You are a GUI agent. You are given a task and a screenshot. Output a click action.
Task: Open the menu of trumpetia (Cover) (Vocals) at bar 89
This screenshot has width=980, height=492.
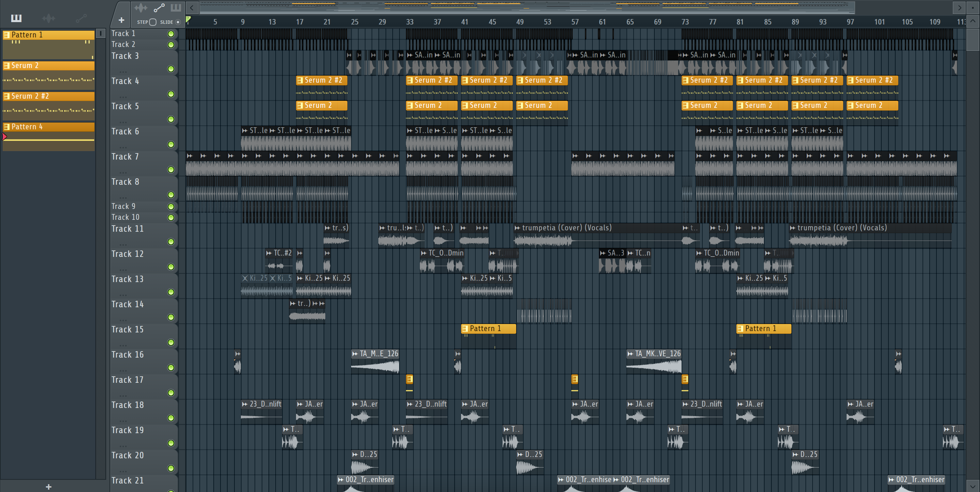(793, 228)
